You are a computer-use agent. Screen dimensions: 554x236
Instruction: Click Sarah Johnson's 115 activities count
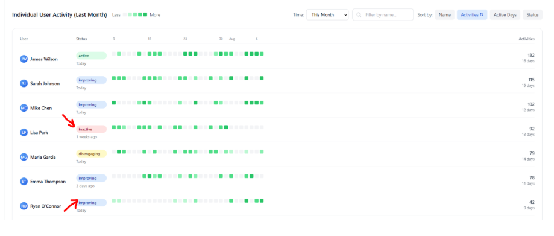[x=531, y=80]
